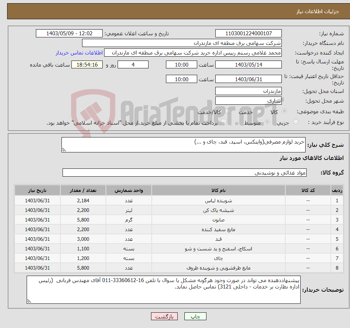The height and width of the screenshot is (328, 350).
Task: Select the کالا radio button
Action: pyautogui.click(x=284, y=111)
